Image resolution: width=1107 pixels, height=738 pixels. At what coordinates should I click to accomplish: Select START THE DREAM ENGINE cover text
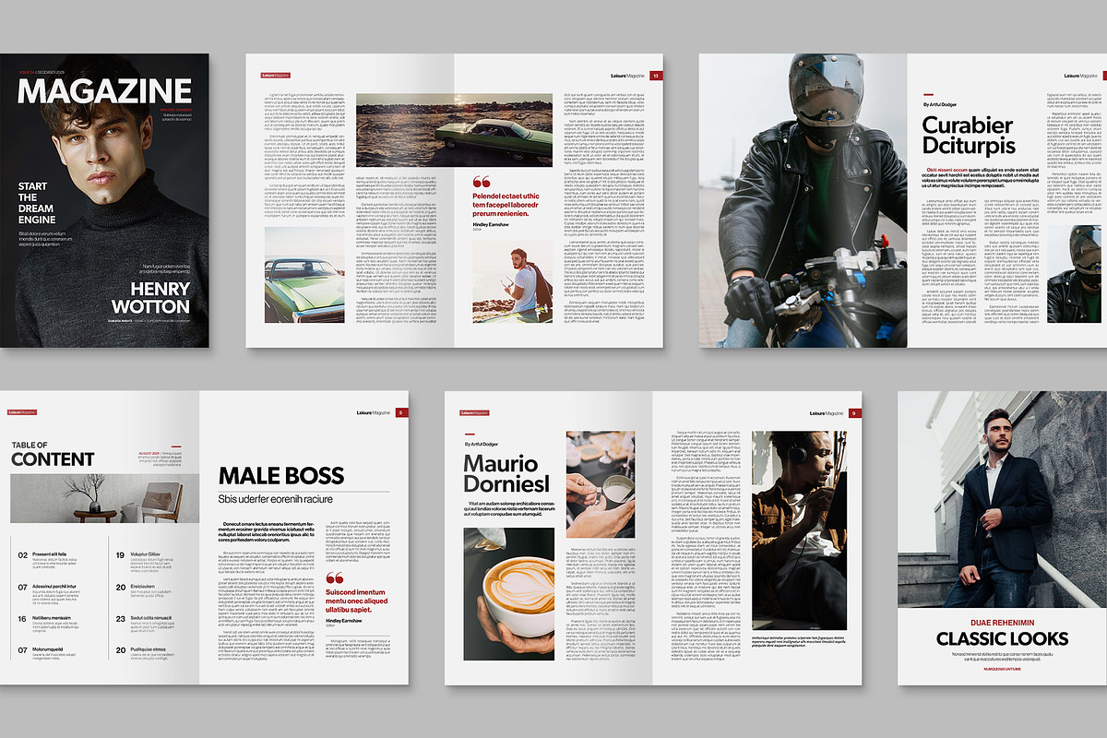click(38, 203)
